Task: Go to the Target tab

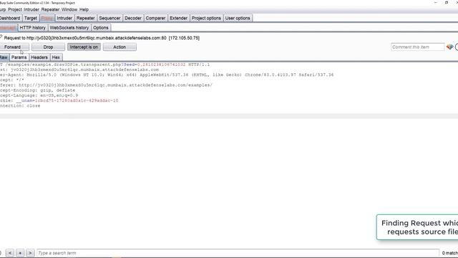Action: (x=31, y=18)
